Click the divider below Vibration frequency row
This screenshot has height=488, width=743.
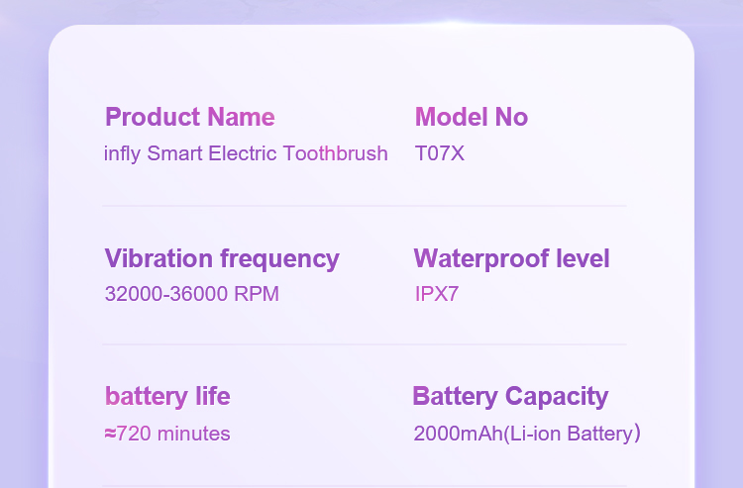pyautogui.click(x=365, y=344)
